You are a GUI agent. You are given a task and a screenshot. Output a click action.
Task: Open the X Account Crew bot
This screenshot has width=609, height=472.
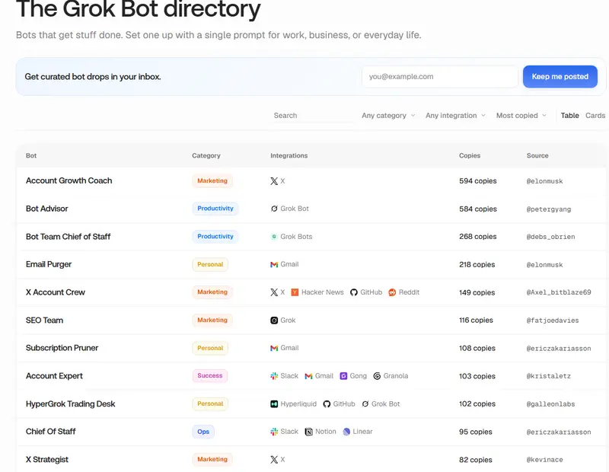pyautogui.click(x=55, y=292)
